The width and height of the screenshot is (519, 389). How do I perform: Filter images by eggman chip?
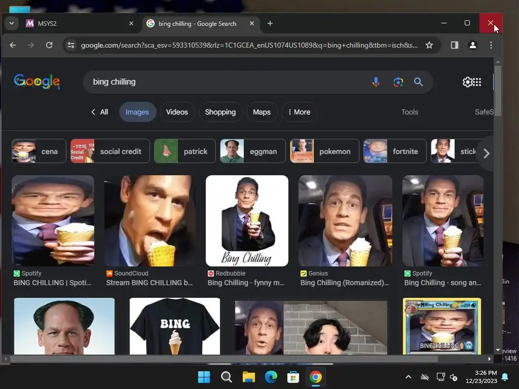click(x=252, y=151)
